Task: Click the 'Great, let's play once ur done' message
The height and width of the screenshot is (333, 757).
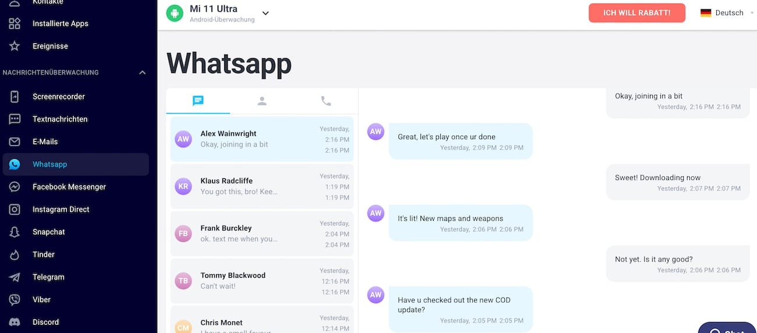Action: (x=461, y=141)
